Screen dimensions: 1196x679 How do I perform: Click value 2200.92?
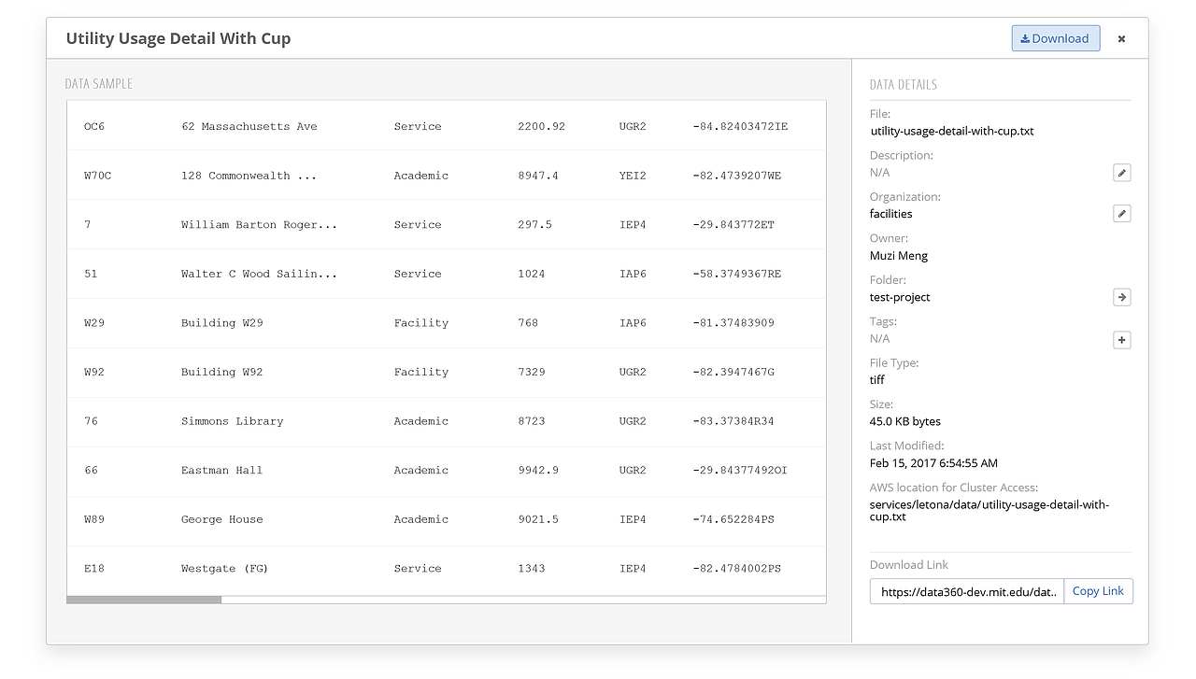tap(541, 126)
